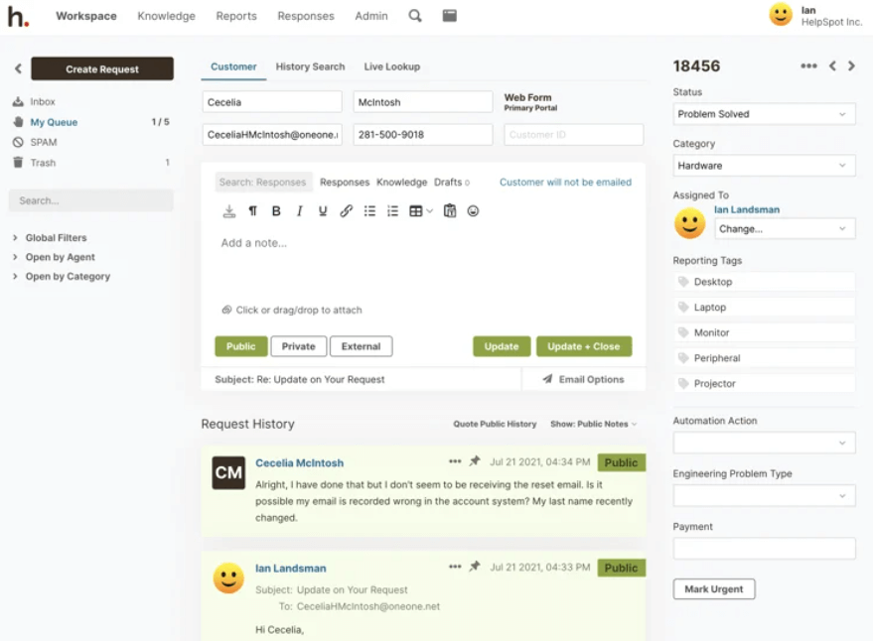Toggle the Projector reporting tag
The height and width of the screenshot is (641, 873).
click(x=765, y=383)
